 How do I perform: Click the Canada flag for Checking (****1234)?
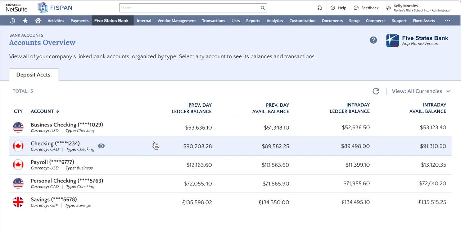(18, 146)
